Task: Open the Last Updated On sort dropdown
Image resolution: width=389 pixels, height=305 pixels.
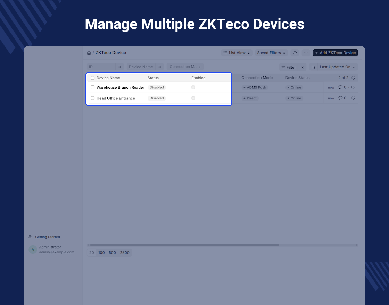Action: pos(337,67)
